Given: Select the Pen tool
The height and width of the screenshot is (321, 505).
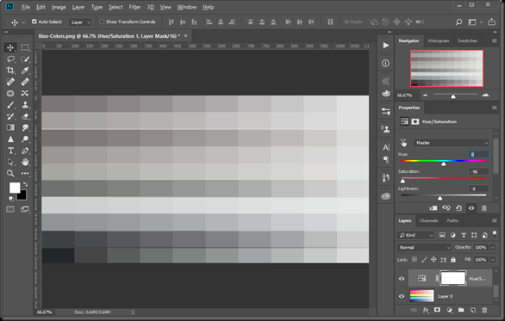Looking at the screenshot, I should [25, 151].
